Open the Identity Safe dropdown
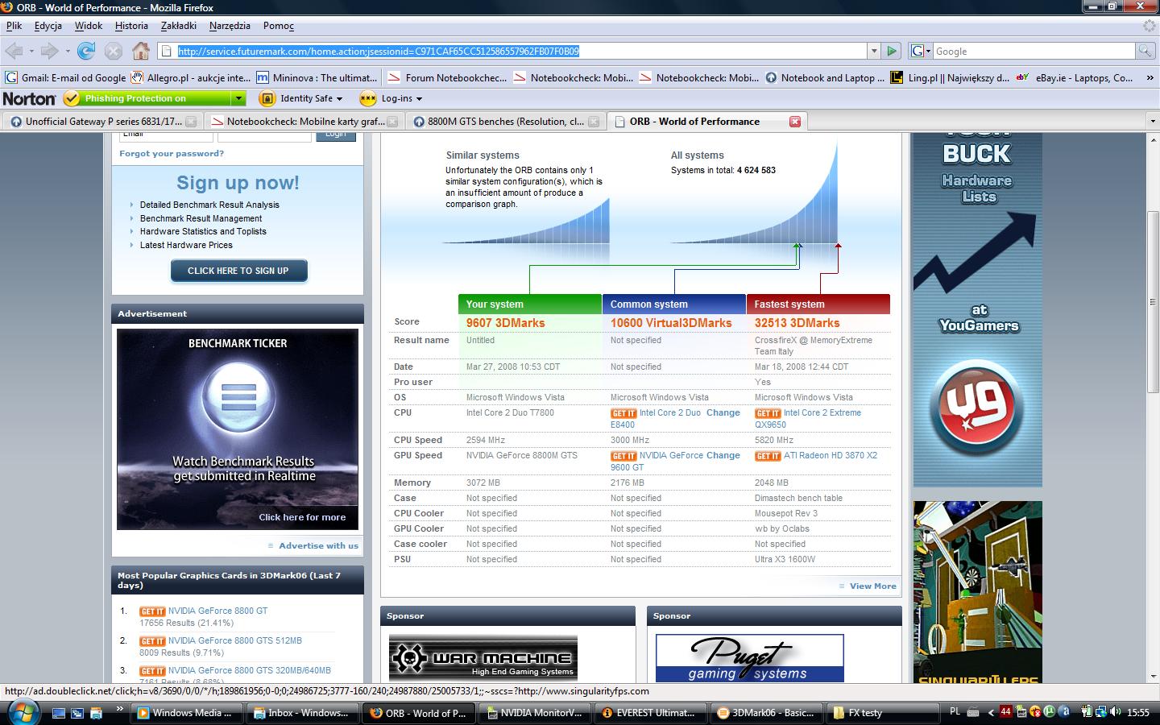Image resolution: width=1160 pixels, height=725 pixels. [x=302, y=98]
